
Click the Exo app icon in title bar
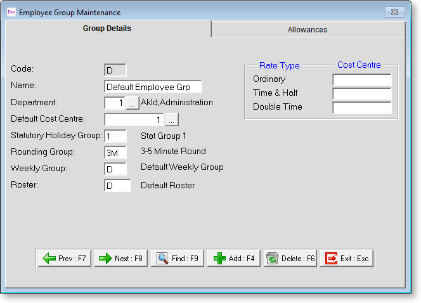click(11, 12)
